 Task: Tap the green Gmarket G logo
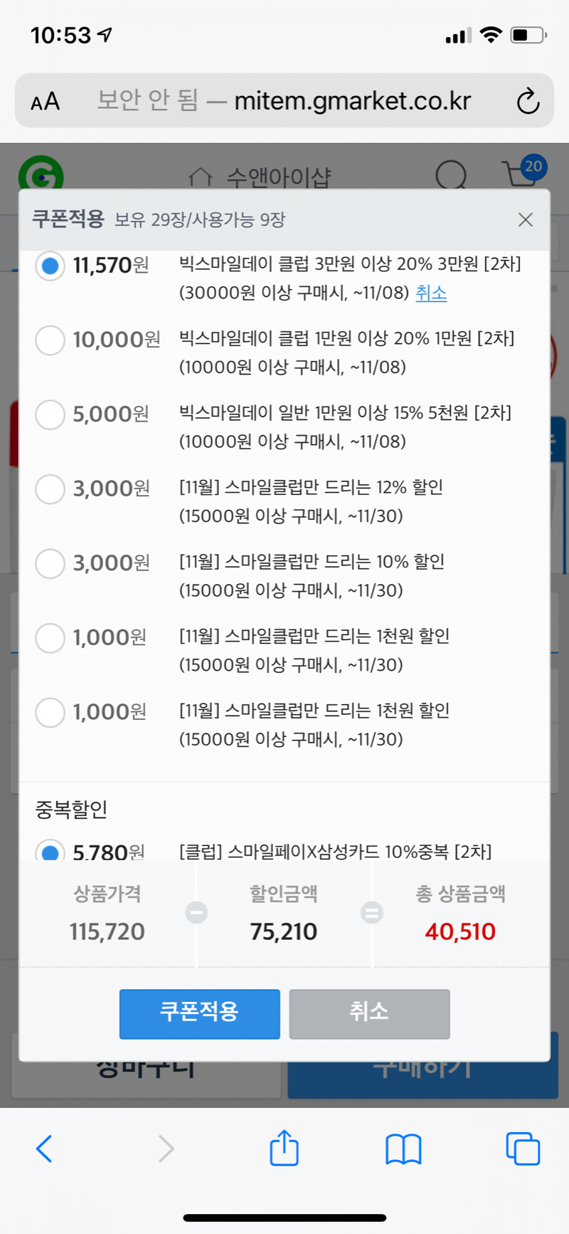click(41, 174)
